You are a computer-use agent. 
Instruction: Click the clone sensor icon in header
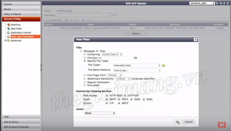pos(221,3)
